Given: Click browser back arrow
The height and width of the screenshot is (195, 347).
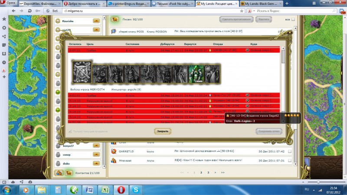Looking at the screenshot, I should click(x=14, y=10).
